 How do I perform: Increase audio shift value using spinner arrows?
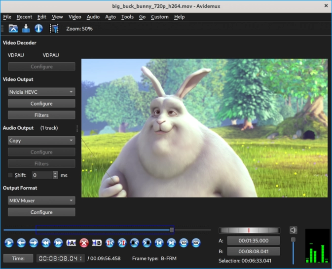coord(55,173)
